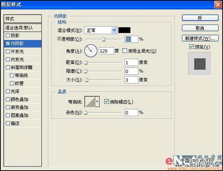Open the 混合模式 blend mode dropdown
Screen dimensions: 223x171
pyautogui.click(x=101, y=30)
